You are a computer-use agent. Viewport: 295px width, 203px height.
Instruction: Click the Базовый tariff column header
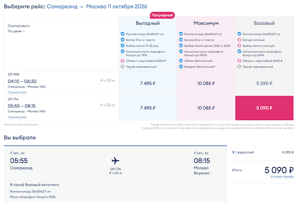pyautogui.click(x=265, y=23)
